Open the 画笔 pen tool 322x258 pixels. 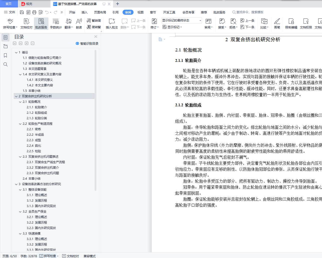point(277,24)
